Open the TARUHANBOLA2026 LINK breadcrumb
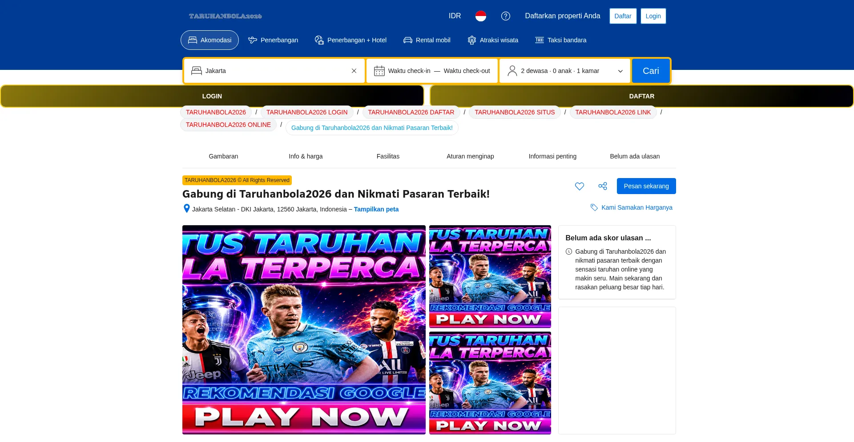Viewport: 854px width, 442px height. [613, 112]
